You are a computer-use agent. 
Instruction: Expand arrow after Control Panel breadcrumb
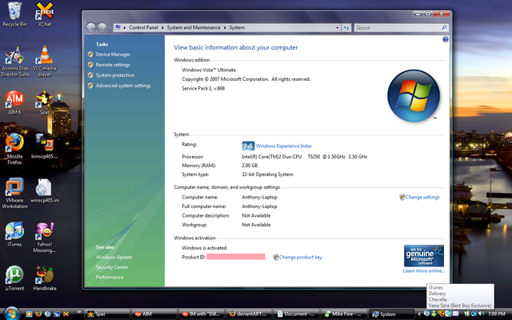pos(162,28)
